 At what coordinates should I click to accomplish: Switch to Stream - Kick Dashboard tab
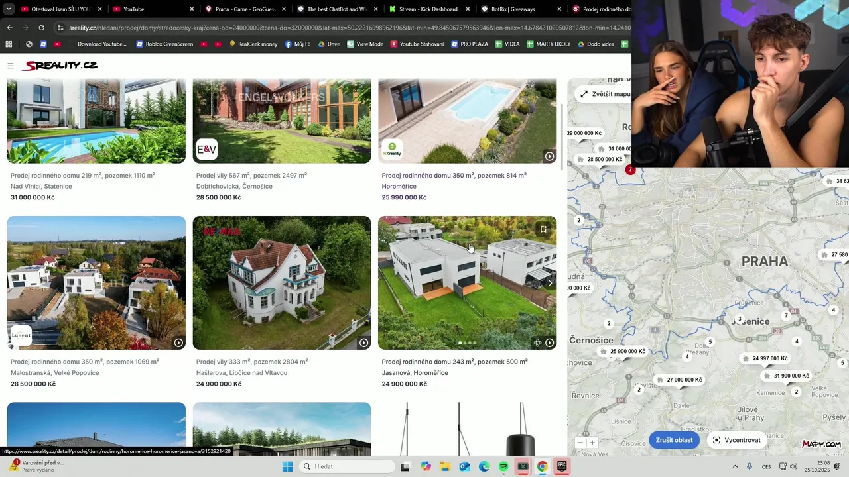[x=428, y=9]
